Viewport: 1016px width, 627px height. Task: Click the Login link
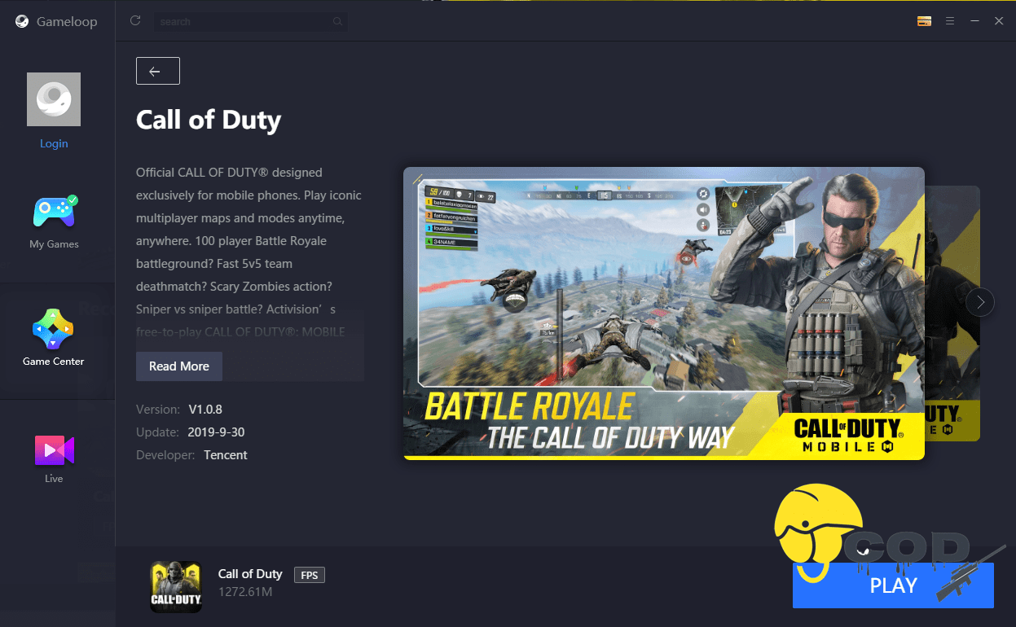54,143
